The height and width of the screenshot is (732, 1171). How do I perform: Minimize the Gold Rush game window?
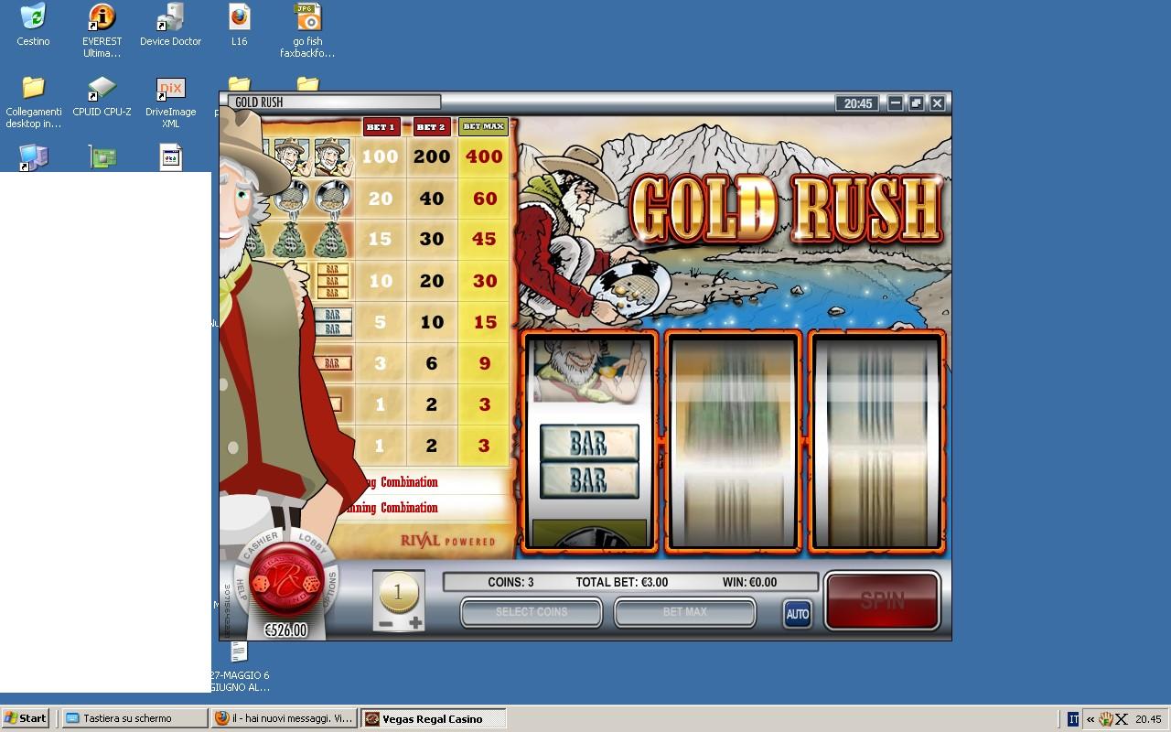coord(896,103)
